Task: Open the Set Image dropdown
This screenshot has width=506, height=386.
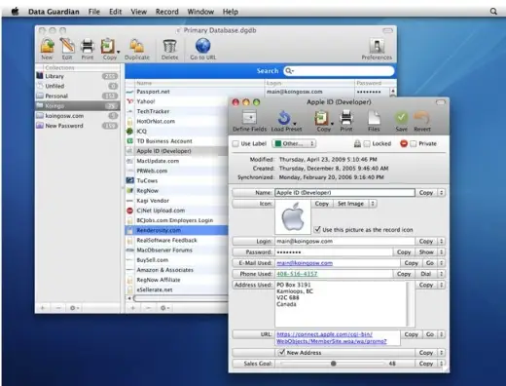Action: (x=373, y=204)
